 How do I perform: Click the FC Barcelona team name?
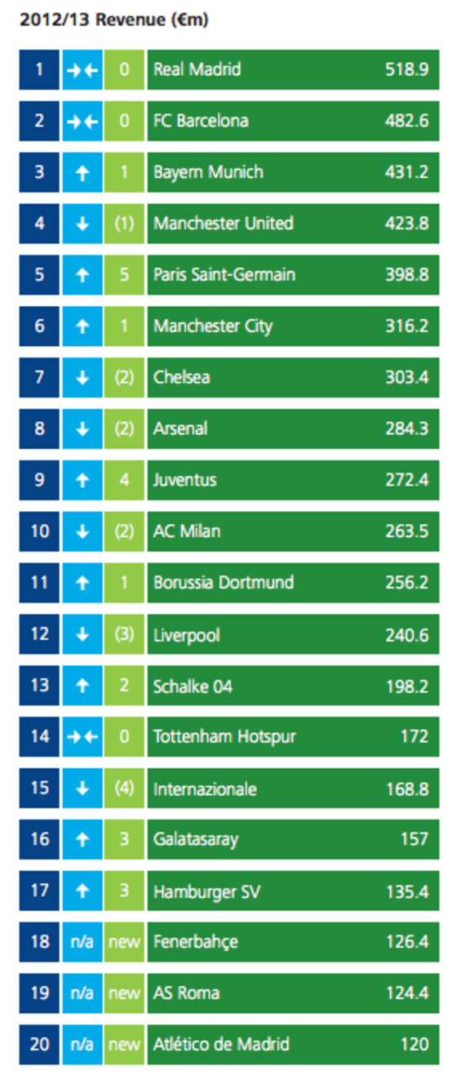point(201,121)
